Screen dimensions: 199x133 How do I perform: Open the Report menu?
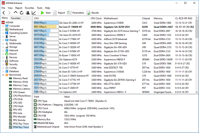(19, 8)
